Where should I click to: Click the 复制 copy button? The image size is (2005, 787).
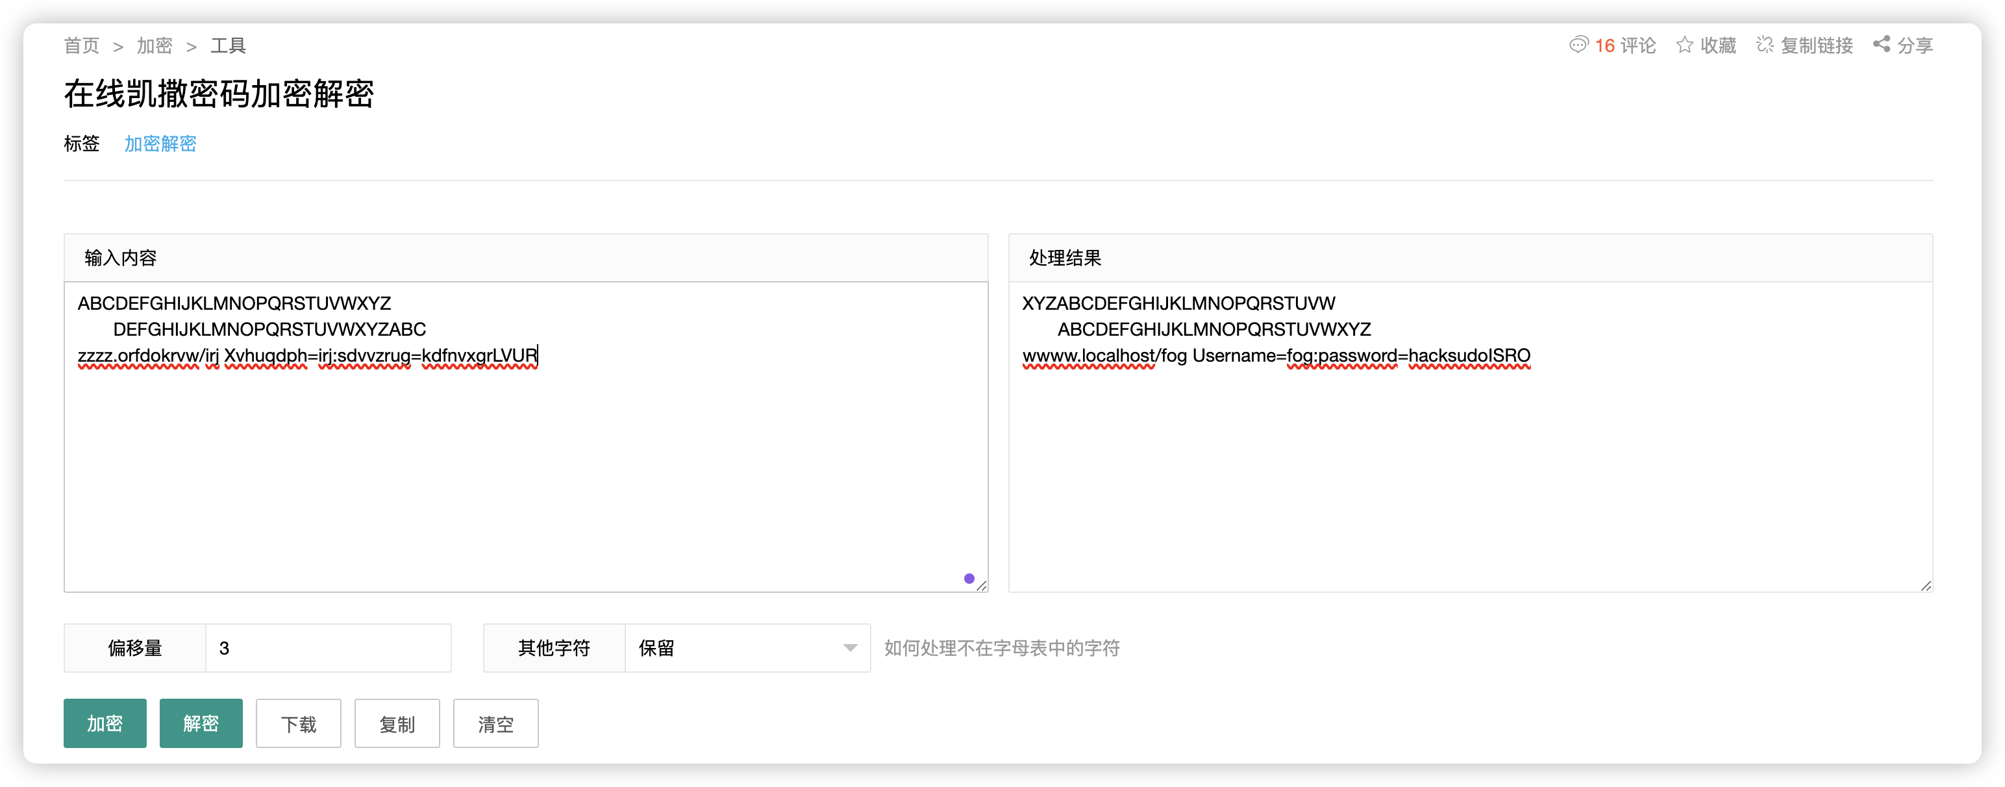[x=397, y=724]
